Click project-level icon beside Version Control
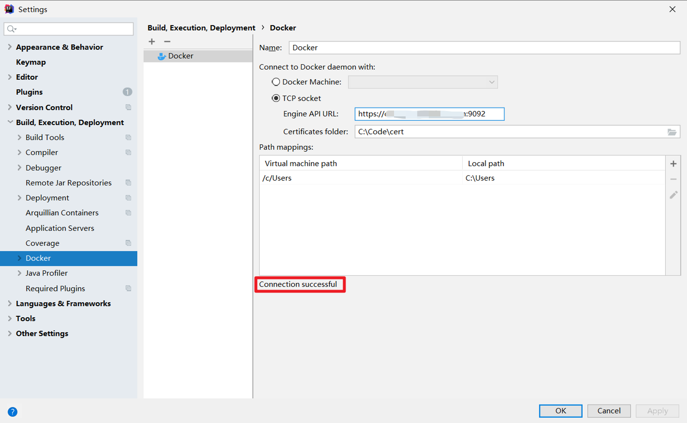The image size is (687, 423). click(128, 107)
